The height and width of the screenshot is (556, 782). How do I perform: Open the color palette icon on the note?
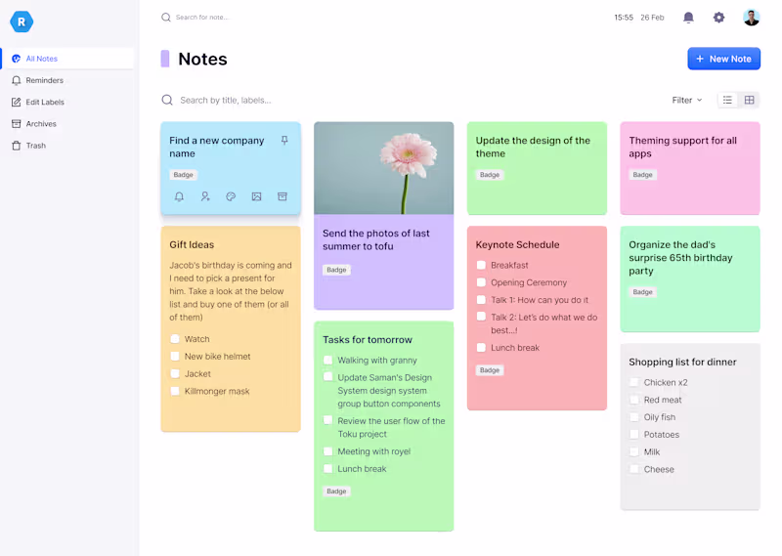(231, 196)
